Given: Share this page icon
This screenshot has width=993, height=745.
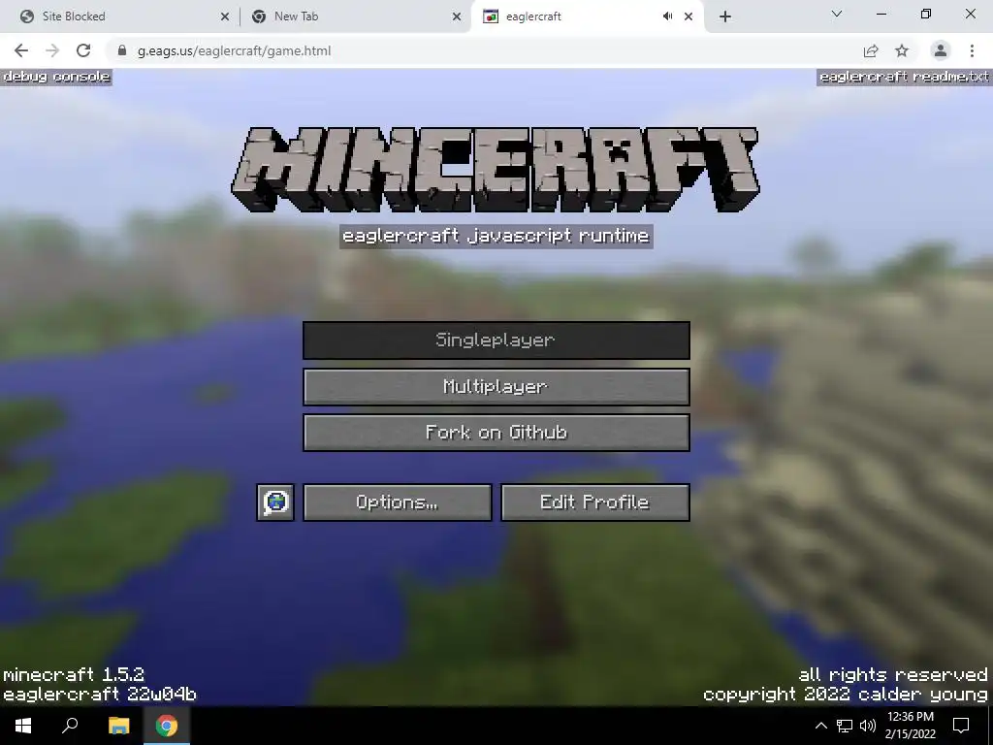Looking at the screenshot, I should pos(871,50).
